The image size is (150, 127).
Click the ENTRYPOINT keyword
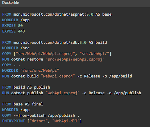13,121
